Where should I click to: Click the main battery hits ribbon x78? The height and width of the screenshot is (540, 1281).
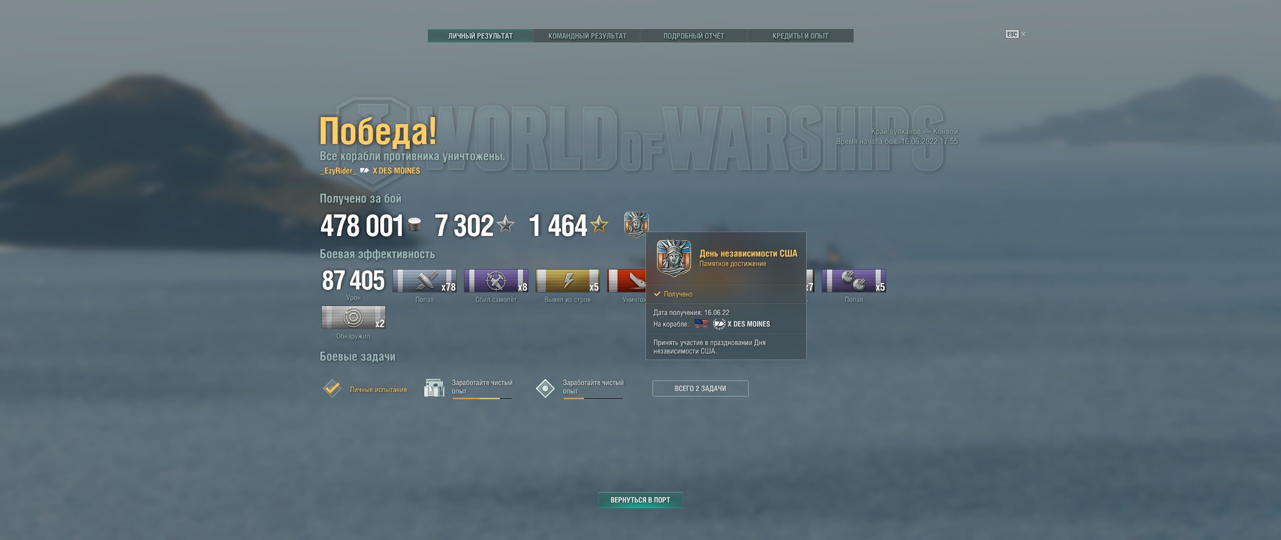coord(424,280)
